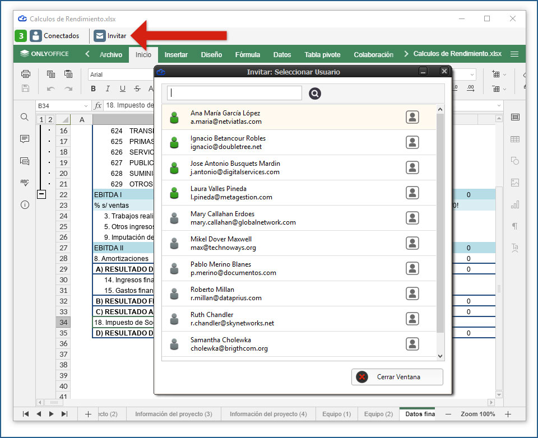Open the Comments sidebar icon

(24, 139)
